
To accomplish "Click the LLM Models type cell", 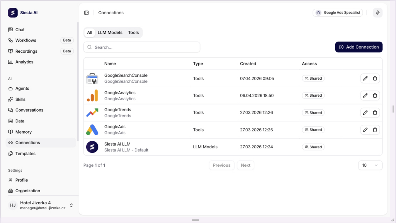I will (x=205, y=147).
